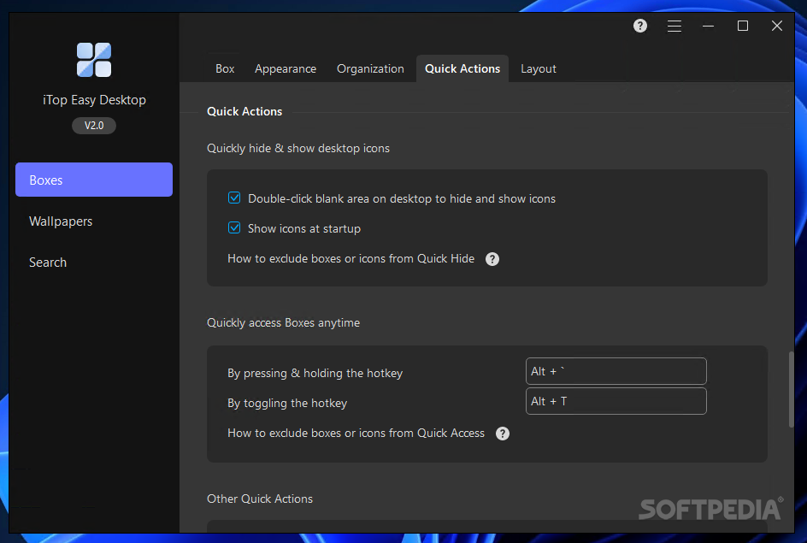Image resolution: width=807 pixels, height=543 pixels.
Task: Click the Quick Actions section heading
Action: (244, 111)
